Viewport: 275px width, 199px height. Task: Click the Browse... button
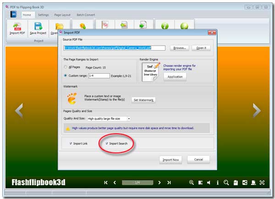coord(179,48)
